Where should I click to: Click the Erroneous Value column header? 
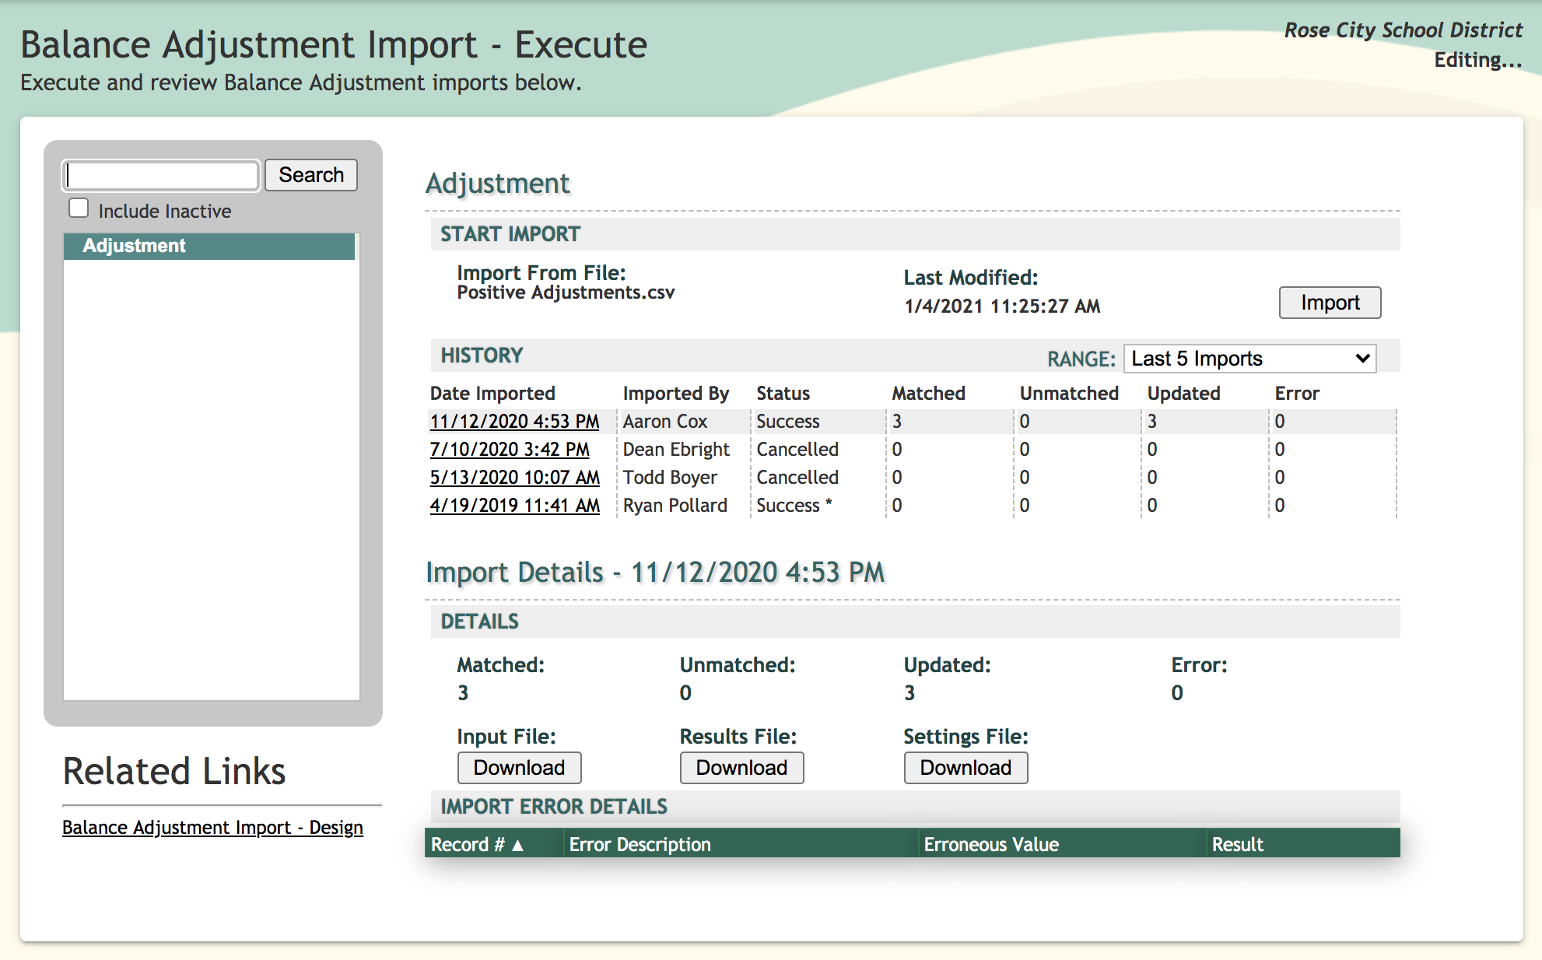coord(990,844)
